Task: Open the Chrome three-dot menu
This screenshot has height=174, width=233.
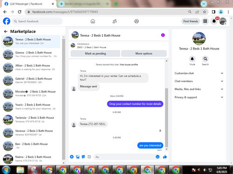Action: (x=228, y=12)
